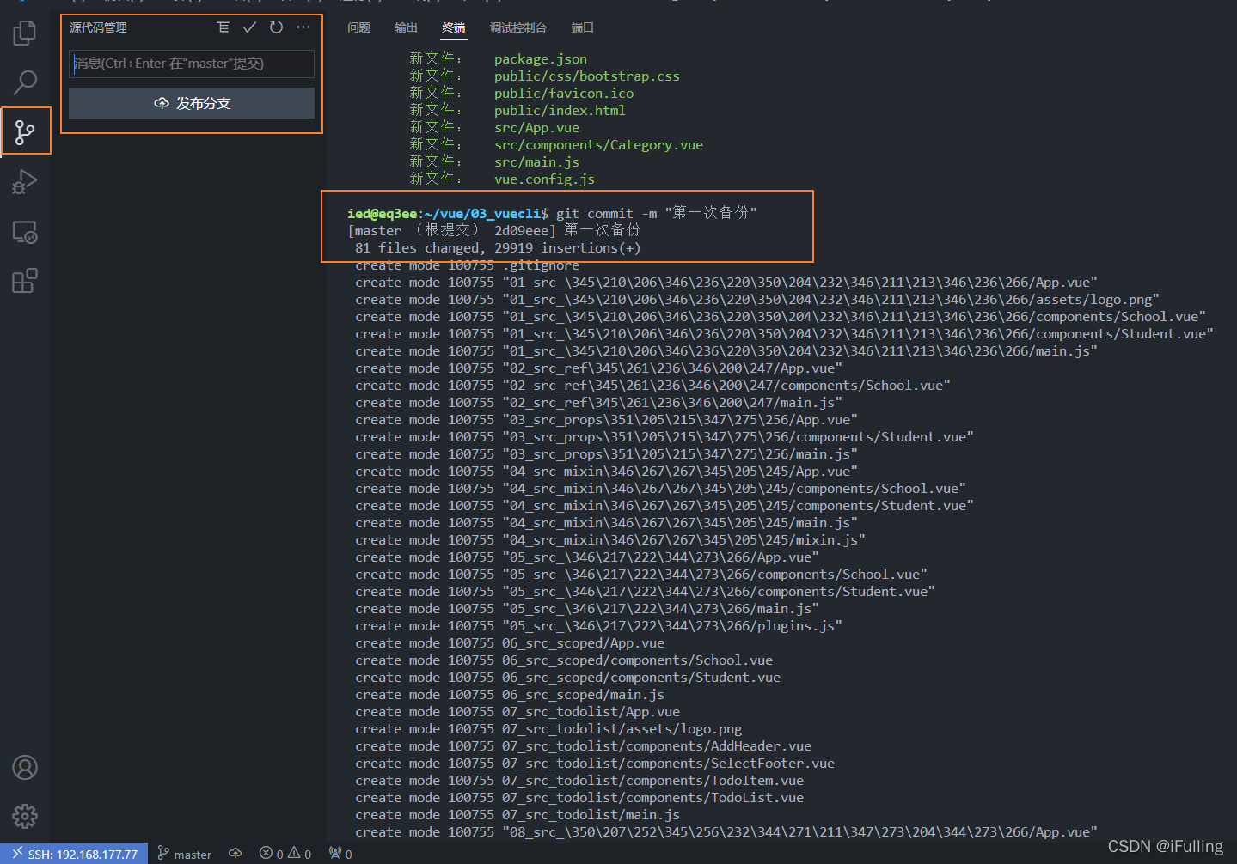Click the commit checkmark icon
Viewport: 1237px width, 864px height.
pos(249,27)
